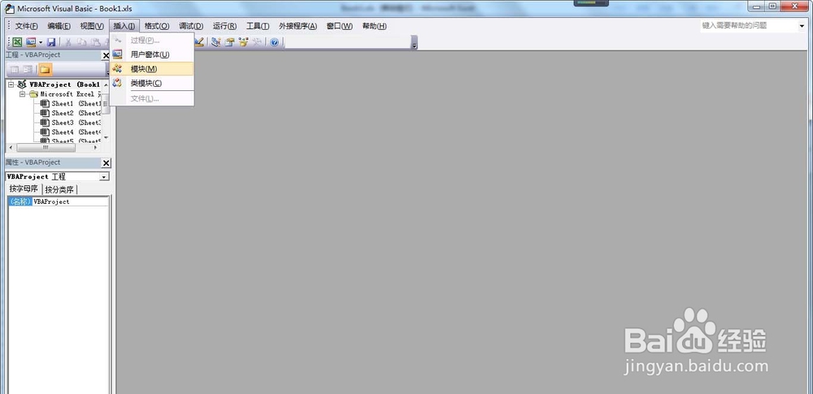Click the 插入(I) menu

tap(124, 27)
